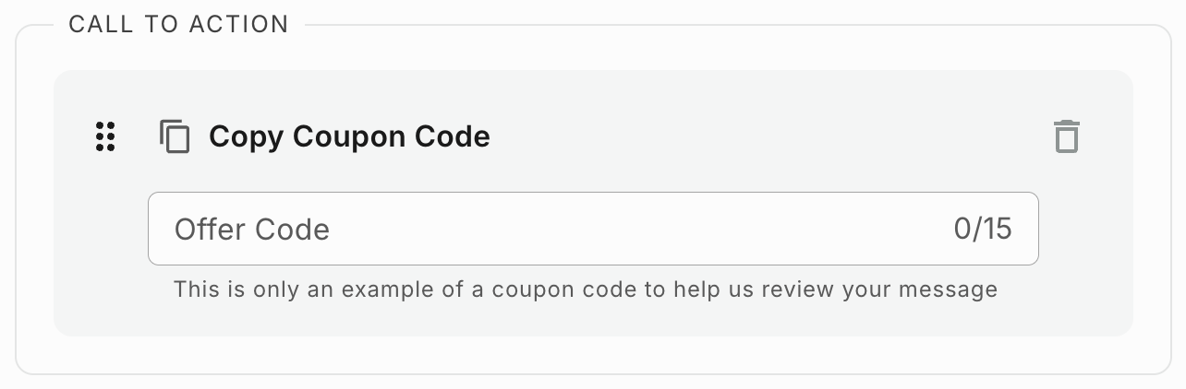Viewport: 1186px width, 389px height.
Task: Delete the Copy Coupon Code action
Action: (1067, 136)
